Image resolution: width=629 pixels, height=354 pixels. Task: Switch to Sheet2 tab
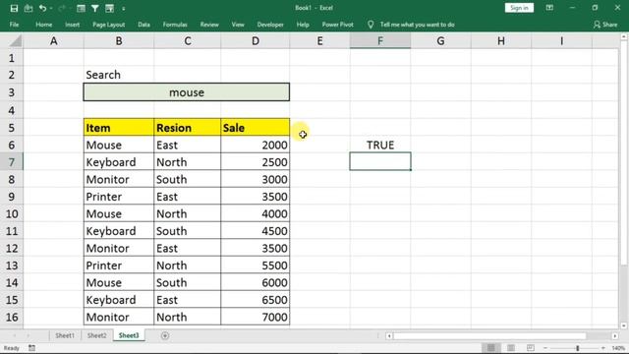pos(96,335)
